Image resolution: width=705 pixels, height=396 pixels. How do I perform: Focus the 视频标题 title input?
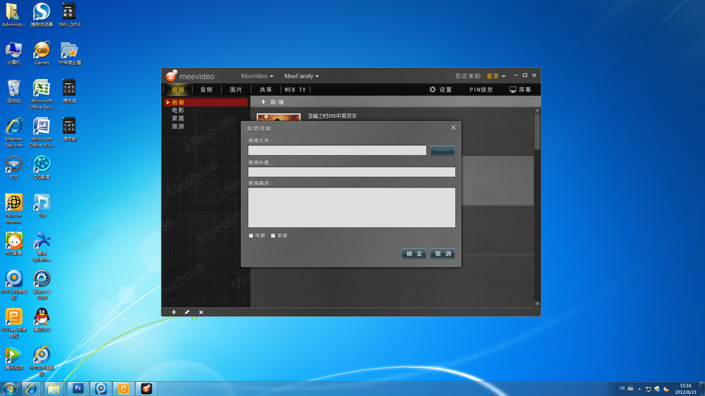[x=351, y=172]
